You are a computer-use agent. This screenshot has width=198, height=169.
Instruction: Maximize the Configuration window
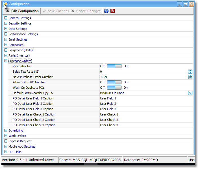point(185,4)
